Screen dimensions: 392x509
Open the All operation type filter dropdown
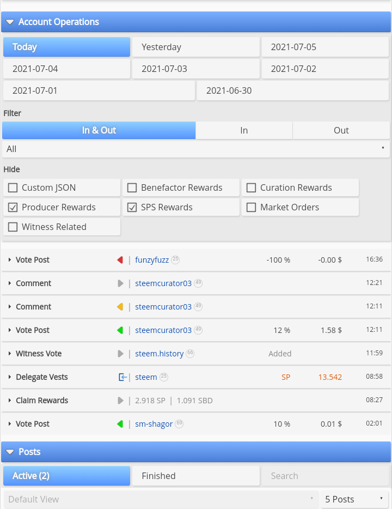196,149
